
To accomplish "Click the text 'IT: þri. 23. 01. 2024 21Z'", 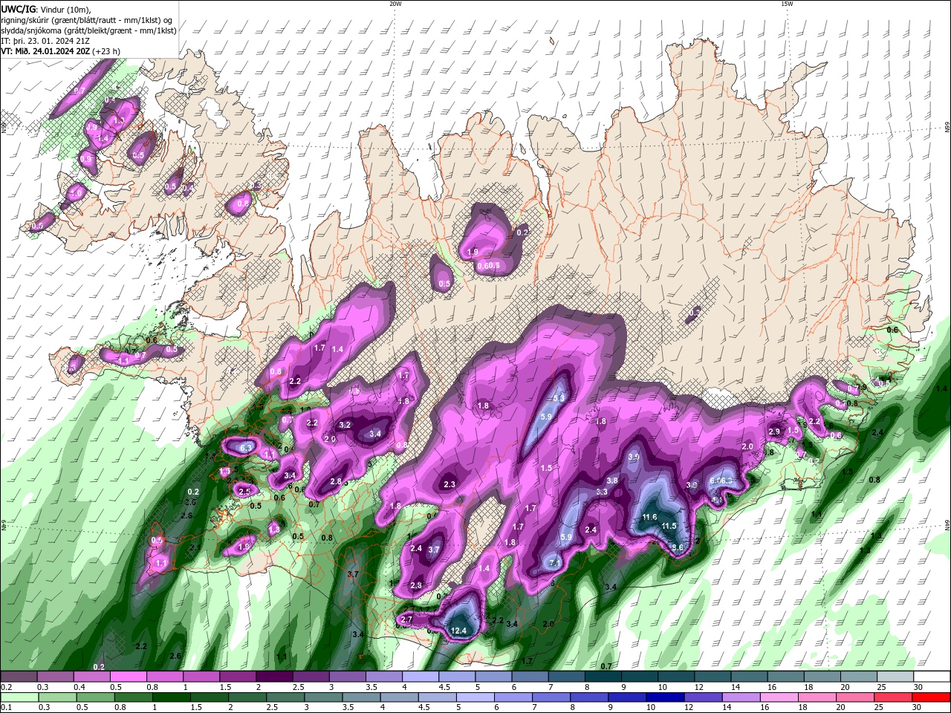I will pos(46,41).
